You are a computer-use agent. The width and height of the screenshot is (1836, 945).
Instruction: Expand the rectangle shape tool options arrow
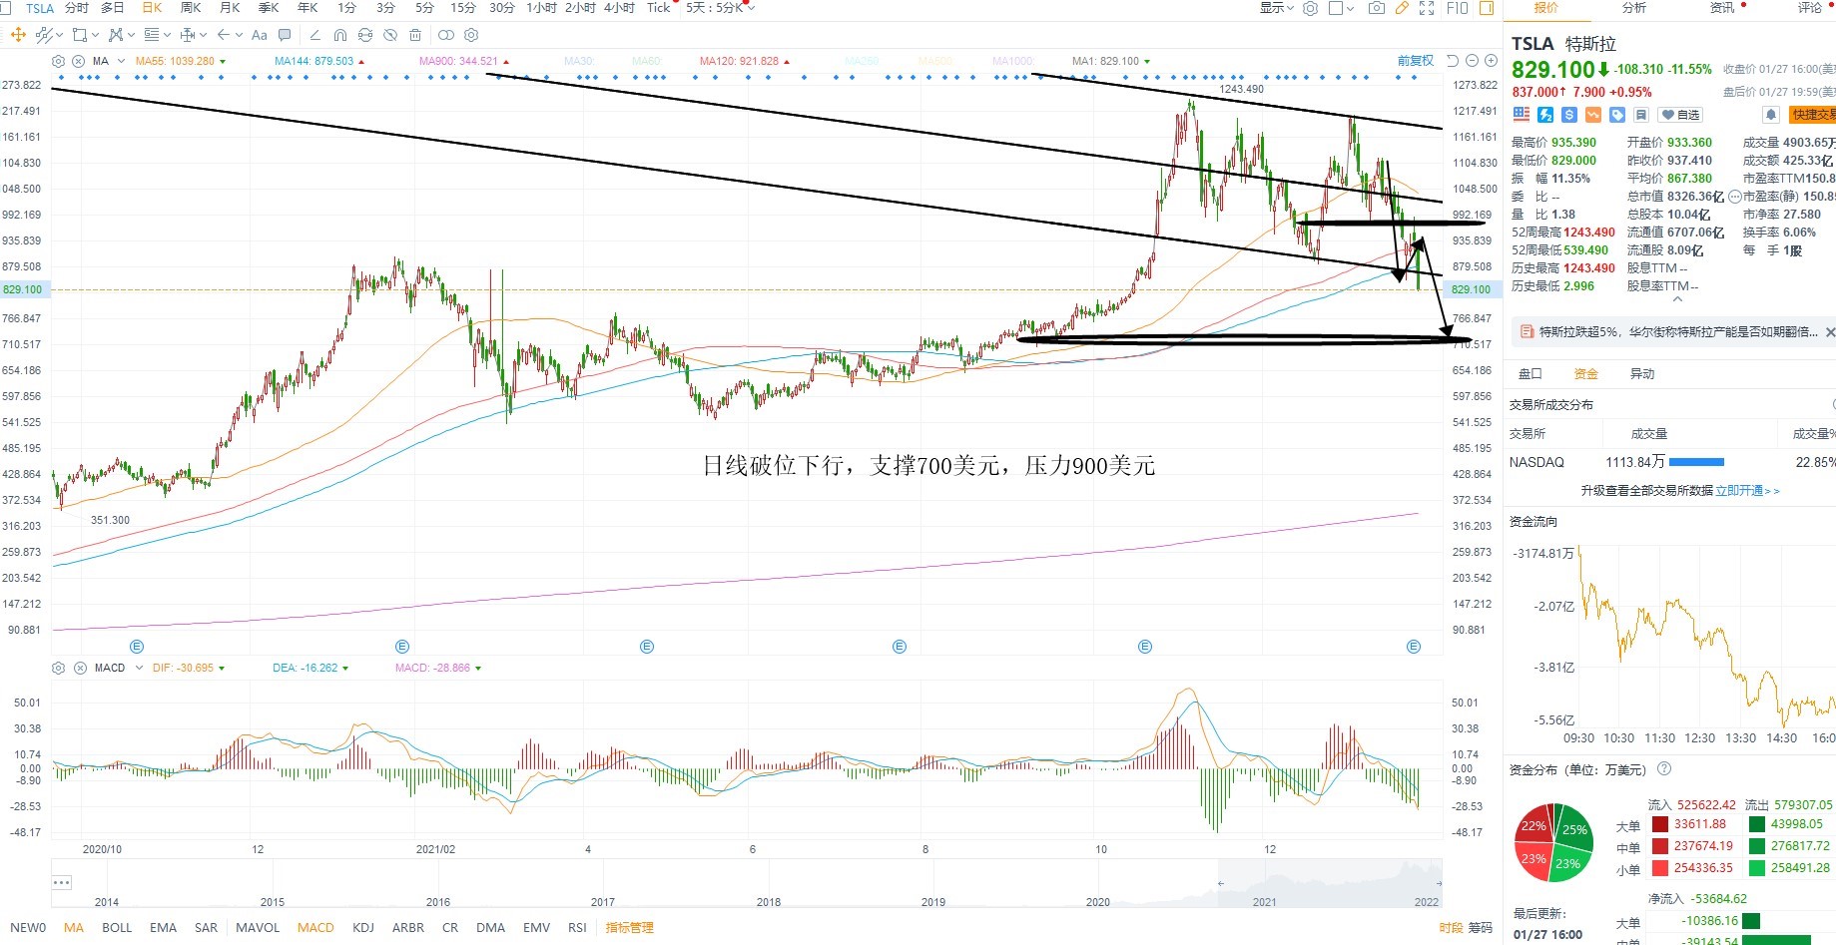(95, 35)
